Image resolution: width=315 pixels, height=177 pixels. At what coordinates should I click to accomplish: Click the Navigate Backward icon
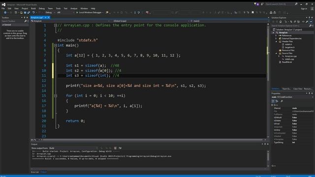pos(5,12)
